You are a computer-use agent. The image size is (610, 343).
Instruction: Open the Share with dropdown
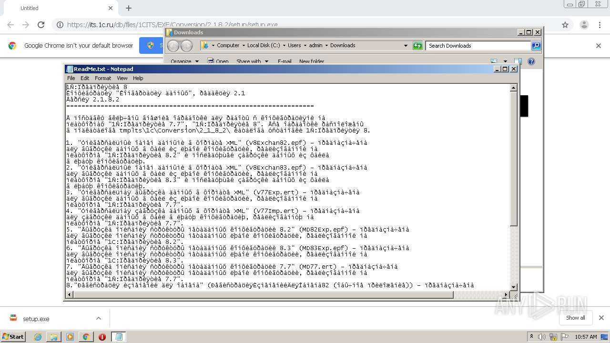[252, 61]
